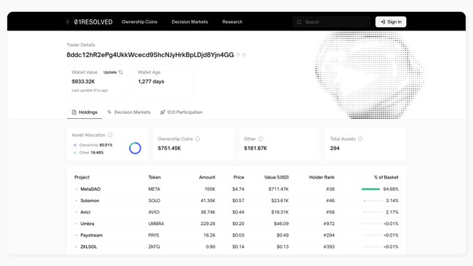Open Research page in navigation
Viewport: 473px width, 266px height.
232,22
